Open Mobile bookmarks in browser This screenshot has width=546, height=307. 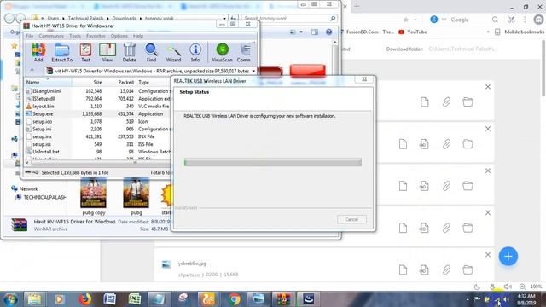pyautogui.click(x=520, y=32)
